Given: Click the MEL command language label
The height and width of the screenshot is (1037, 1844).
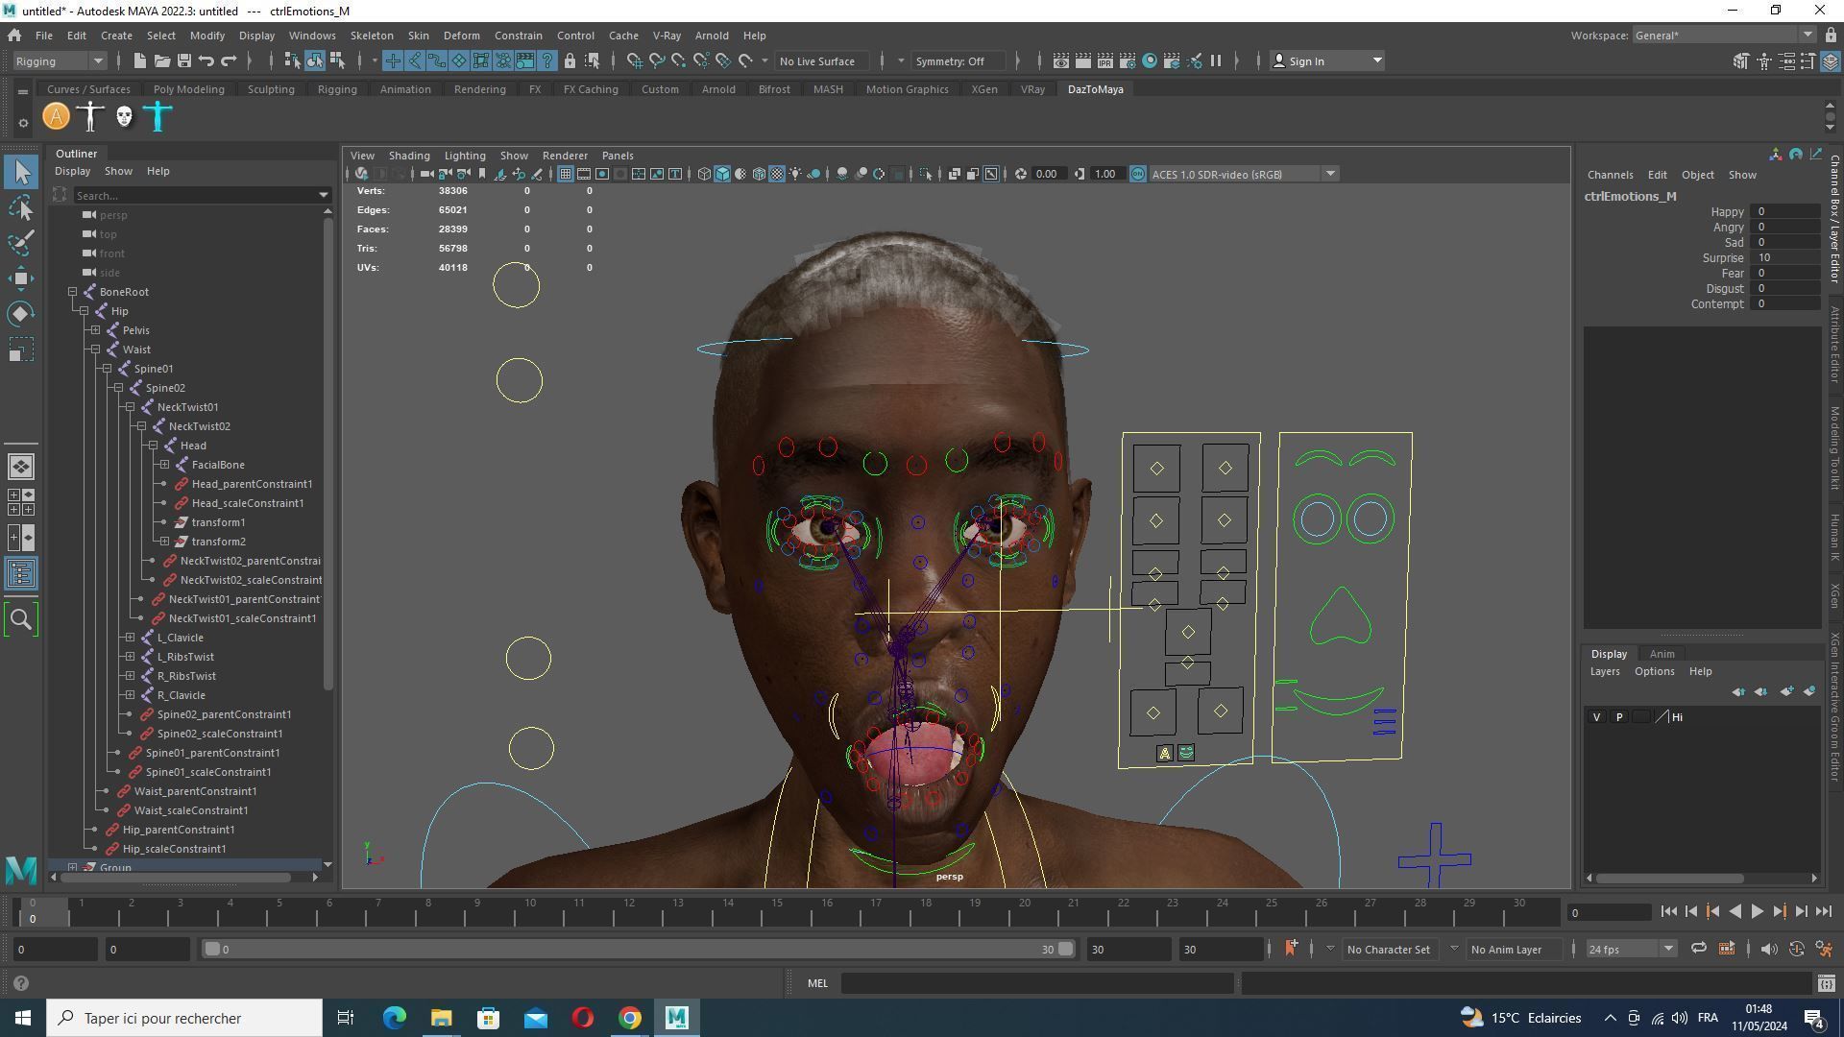Looking at the screenshot, I should (817, 983).
